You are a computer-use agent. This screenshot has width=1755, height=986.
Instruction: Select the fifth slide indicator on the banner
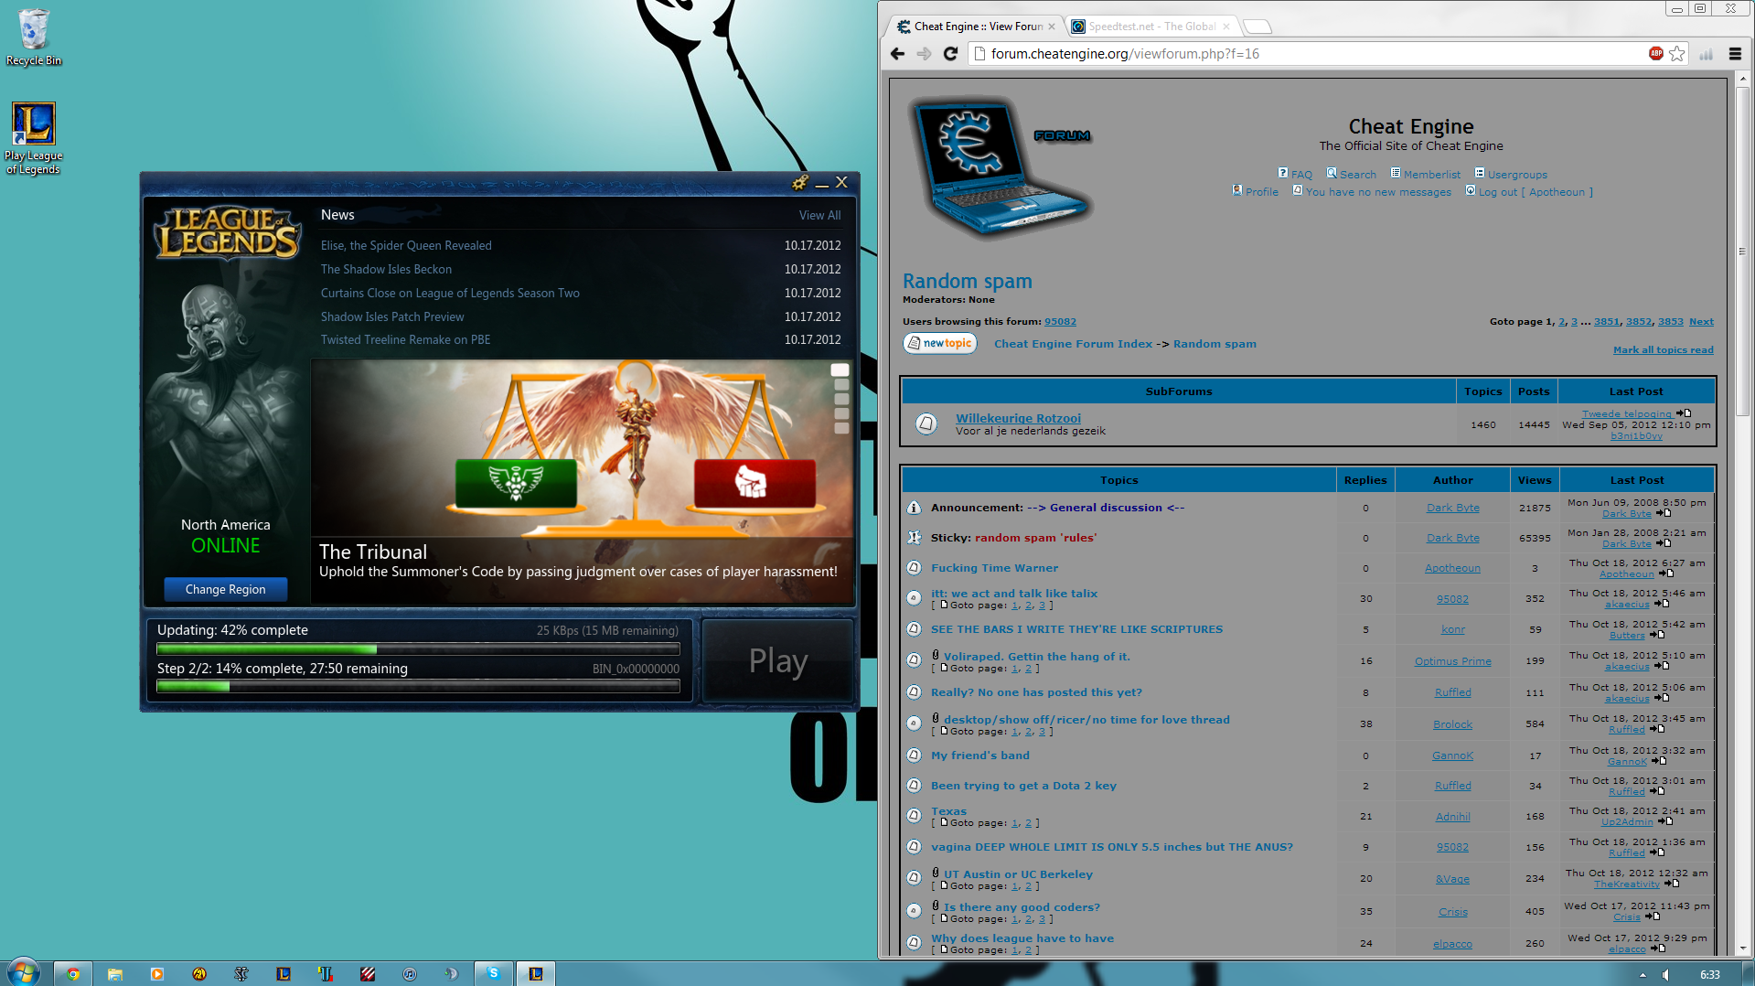[x=841, y=428]
